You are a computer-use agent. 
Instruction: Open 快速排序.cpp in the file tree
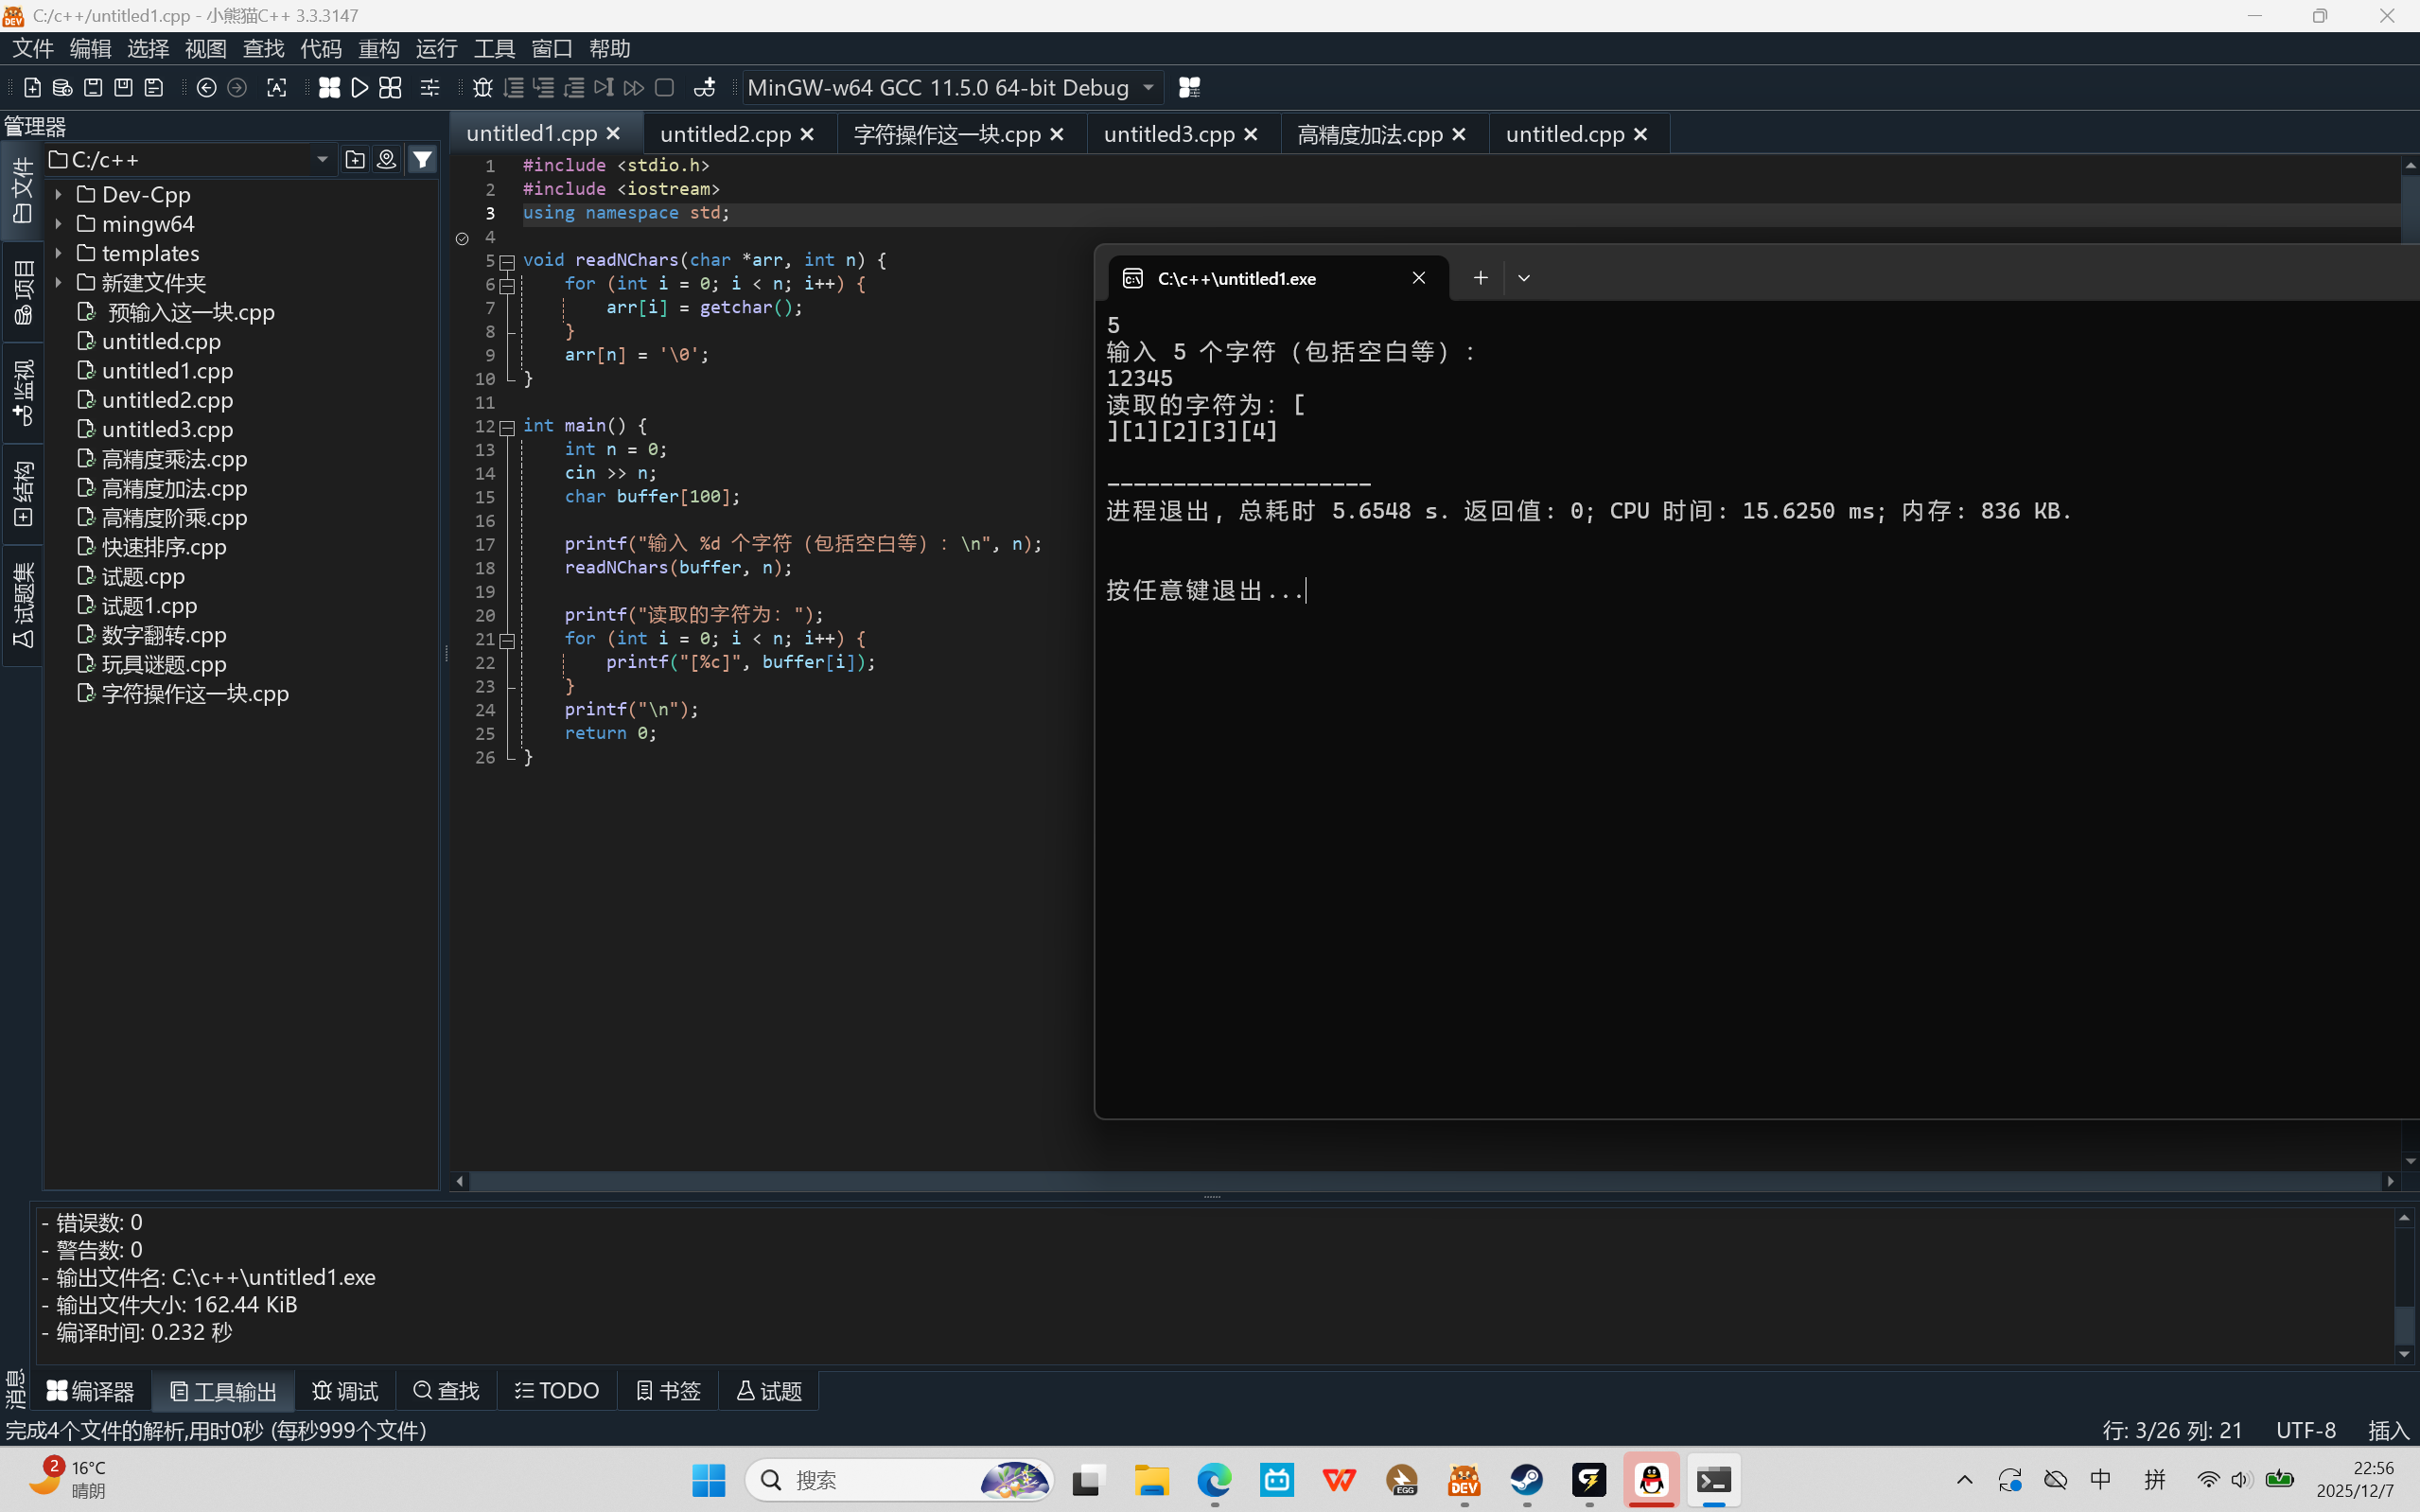164,547
